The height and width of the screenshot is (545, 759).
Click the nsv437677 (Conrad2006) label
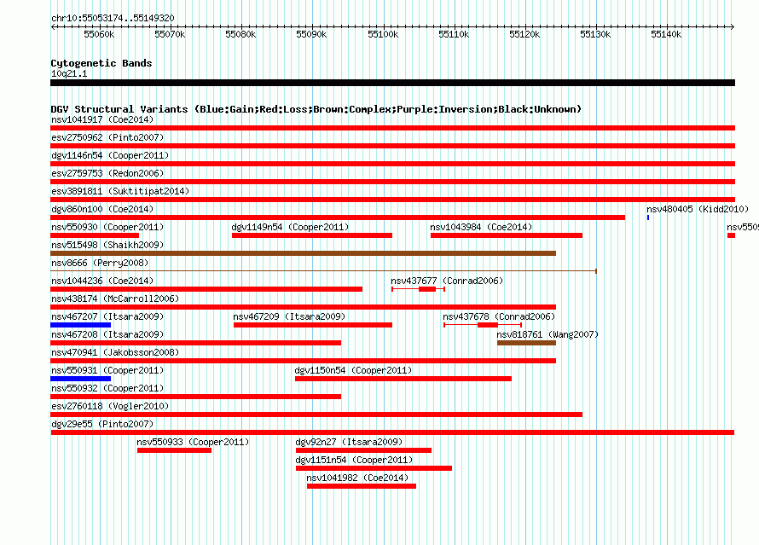447,281
